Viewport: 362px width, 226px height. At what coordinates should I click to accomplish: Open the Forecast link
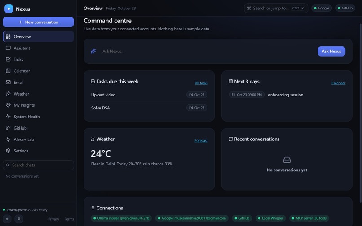[201, 141]
